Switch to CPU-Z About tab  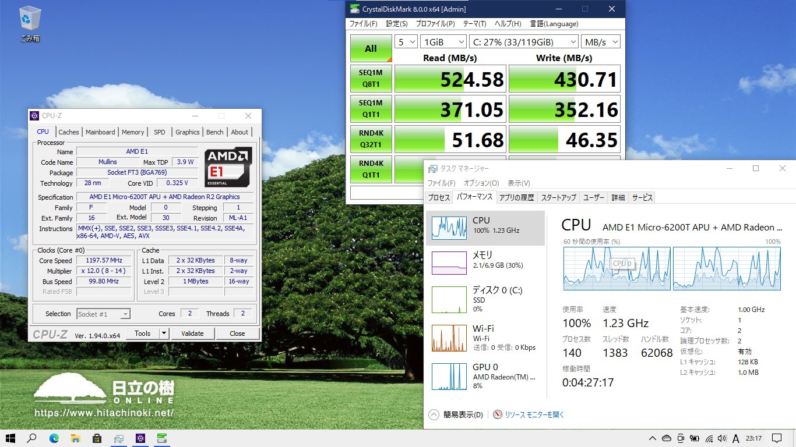coord(239,132)
